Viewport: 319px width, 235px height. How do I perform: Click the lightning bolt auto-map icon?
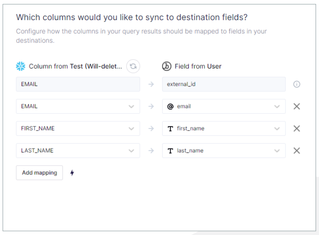coord(72,173)
